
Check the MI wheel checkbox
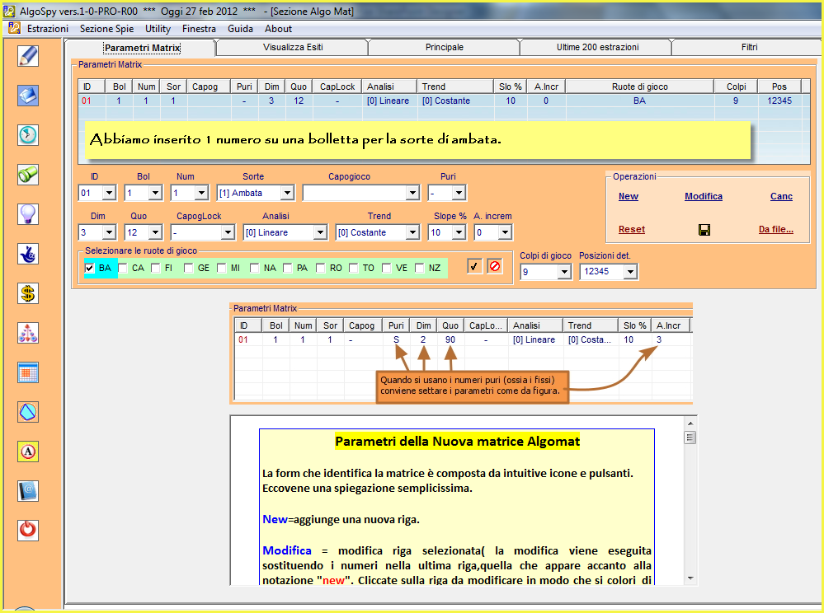(x=221, y=269)
